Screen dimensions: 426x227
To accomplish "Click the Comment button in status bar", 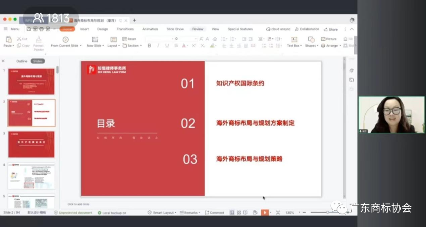I will 215,212.
